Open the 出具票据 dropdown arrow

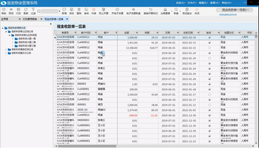[172, 11]
